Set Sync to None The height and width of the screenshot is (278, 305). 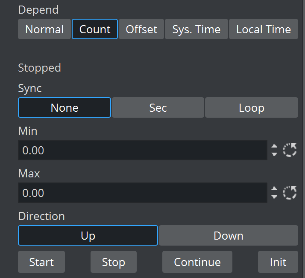click(x=65, y=108)
